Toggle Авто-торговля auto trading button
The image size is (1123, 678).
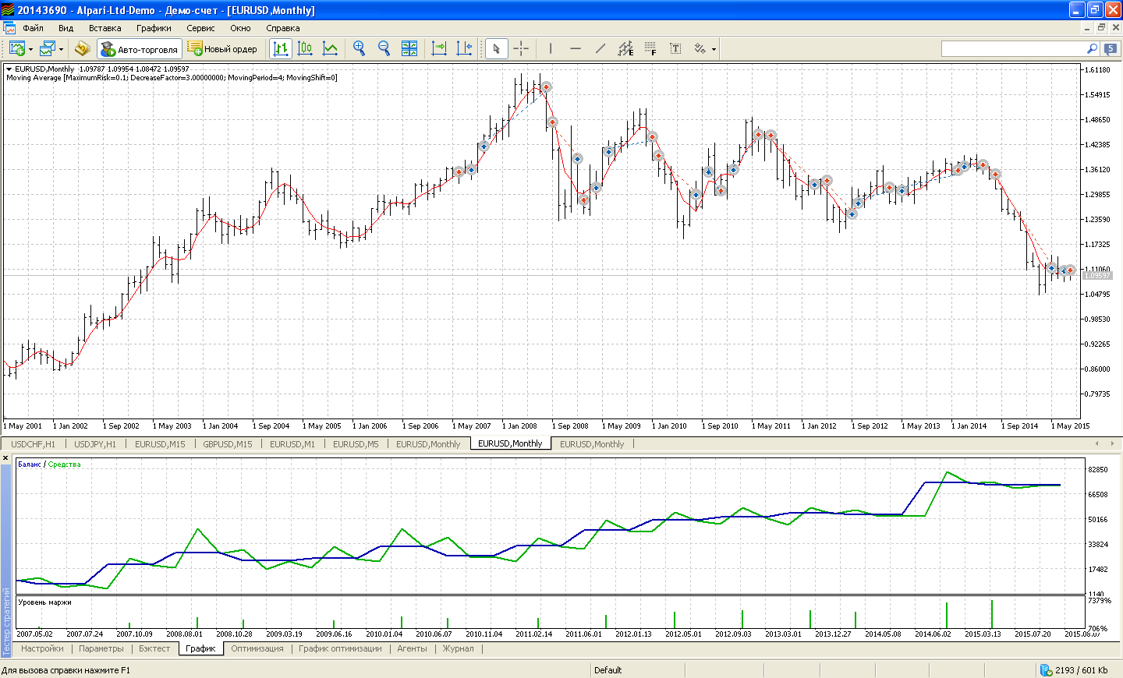(140, 49)
